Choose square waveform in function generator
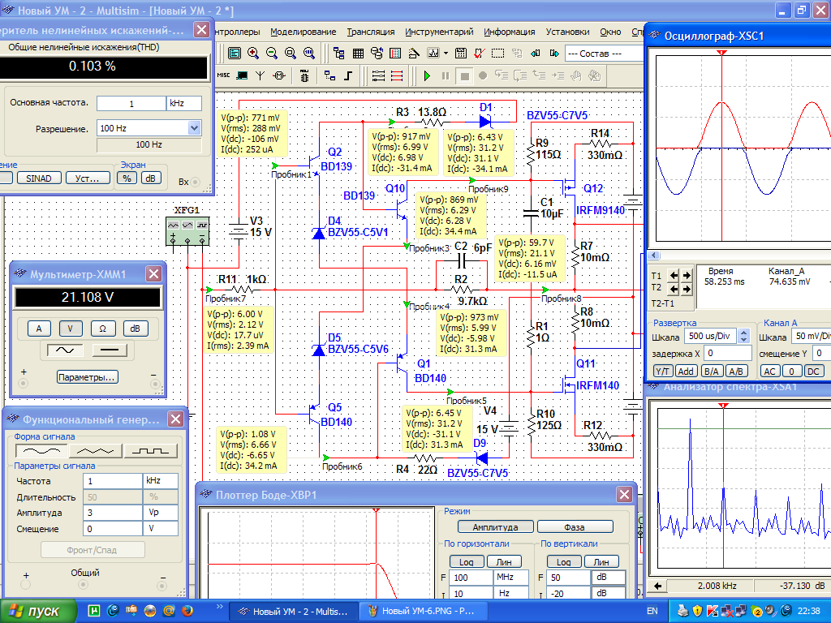Screen dimensions: 831x623 [150, 451]
